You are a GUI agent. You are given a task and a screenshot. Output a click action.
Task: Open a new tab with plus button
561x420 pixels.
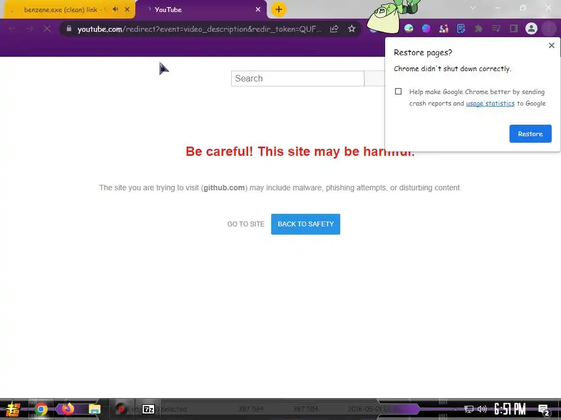pos(279,9)
